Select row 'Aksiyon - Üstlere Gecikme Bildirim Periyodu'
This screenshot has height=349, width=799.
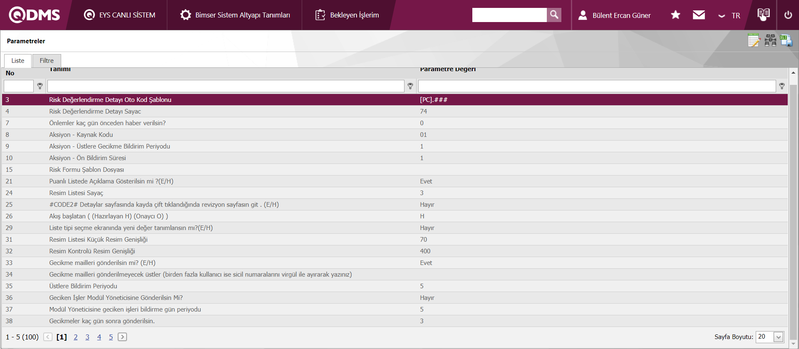[395, 146]
